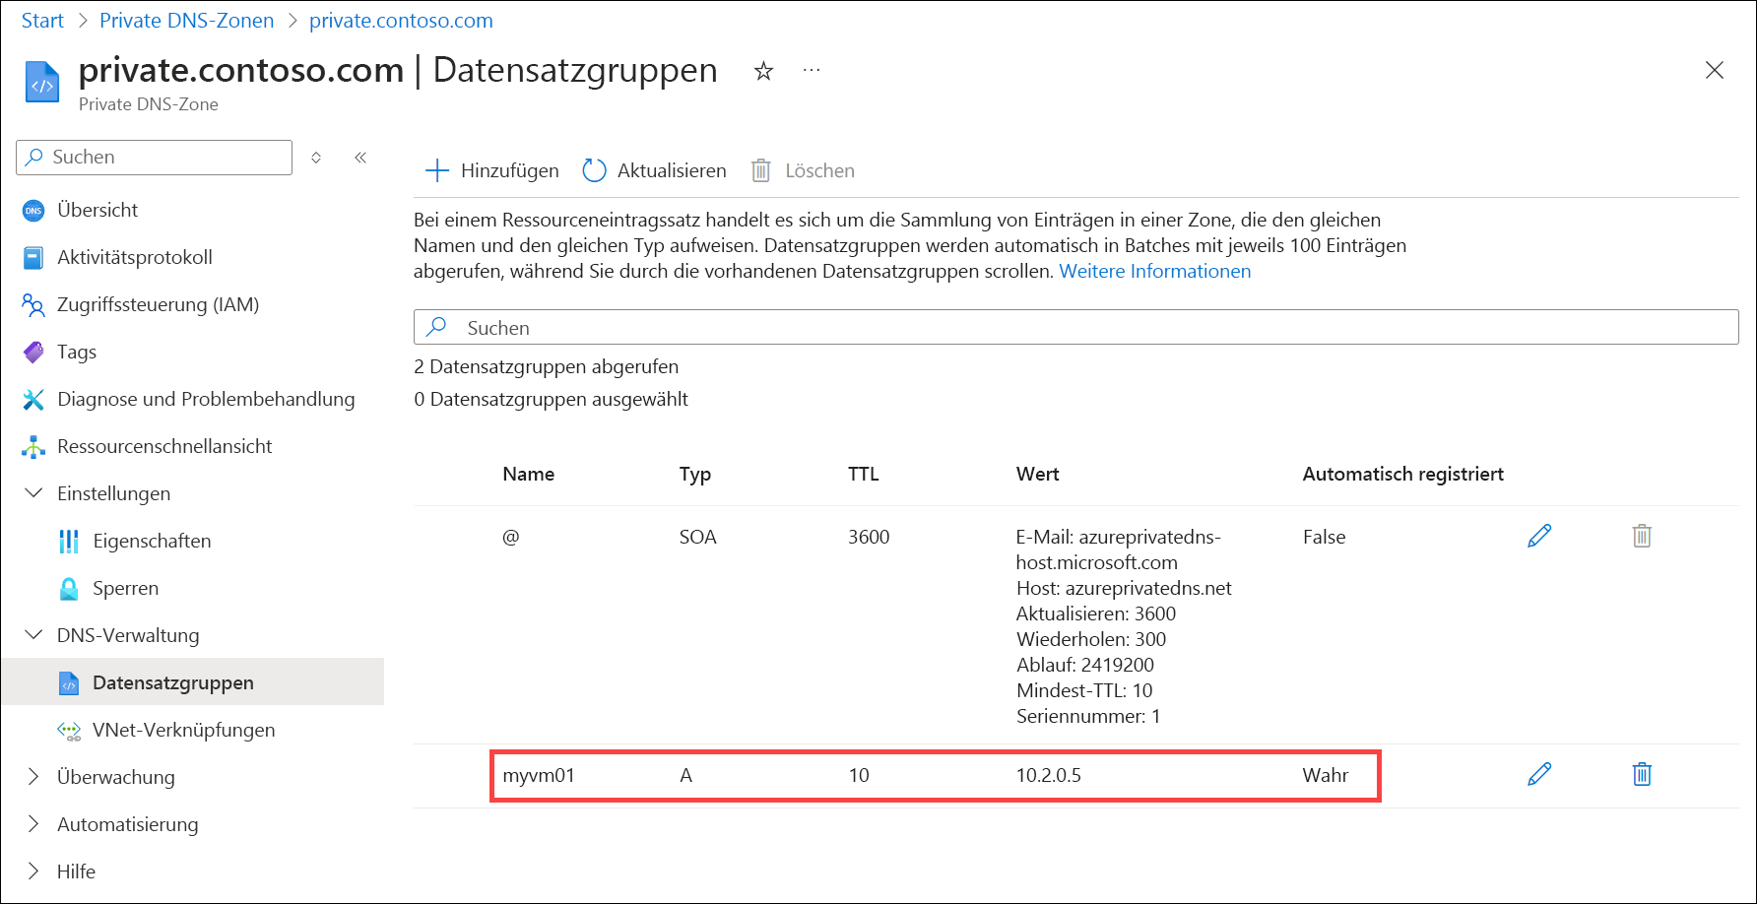The width and height of the screenshot is (1757, 904).
Task: Edit the SOA record with pencil icon
Action: point(1539,536)
